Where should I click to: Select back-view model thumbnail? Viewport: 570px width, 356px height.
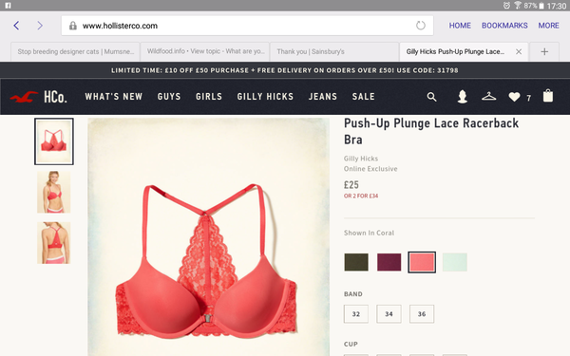[x=54, y=243]
